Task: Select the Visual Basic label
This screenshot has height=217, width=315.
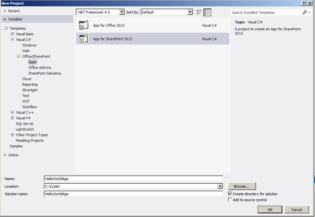Action: (x=25, y=34)
